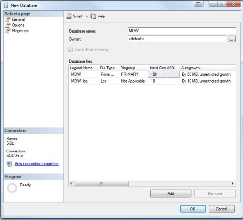Click the Rows file type cell
Viewport: 243px width, 220px height.
click(x=108, y=74)
